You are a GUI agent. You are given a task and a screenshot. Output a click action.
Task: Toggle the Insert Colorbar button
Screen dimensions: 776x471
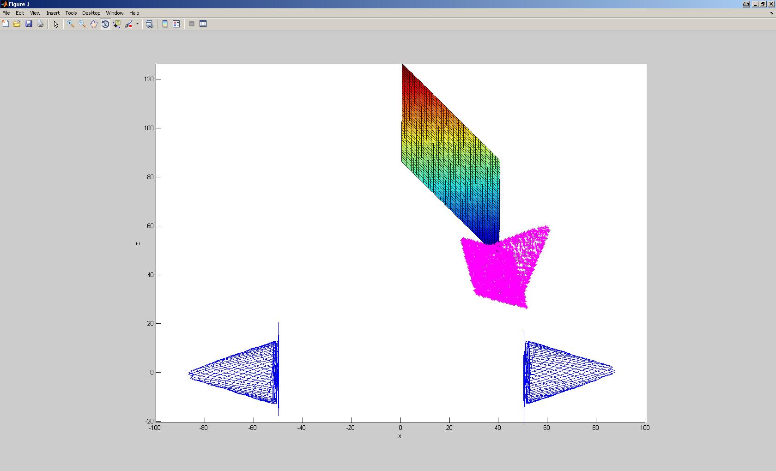(x=165, y=24)
